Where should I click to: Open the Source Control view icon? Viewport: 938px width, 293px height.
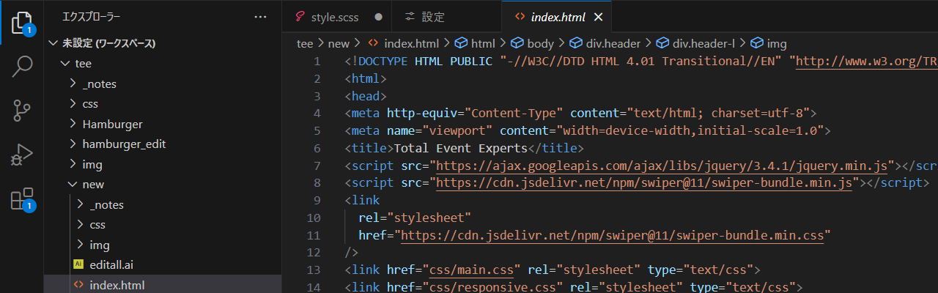[x=22, y=111]
